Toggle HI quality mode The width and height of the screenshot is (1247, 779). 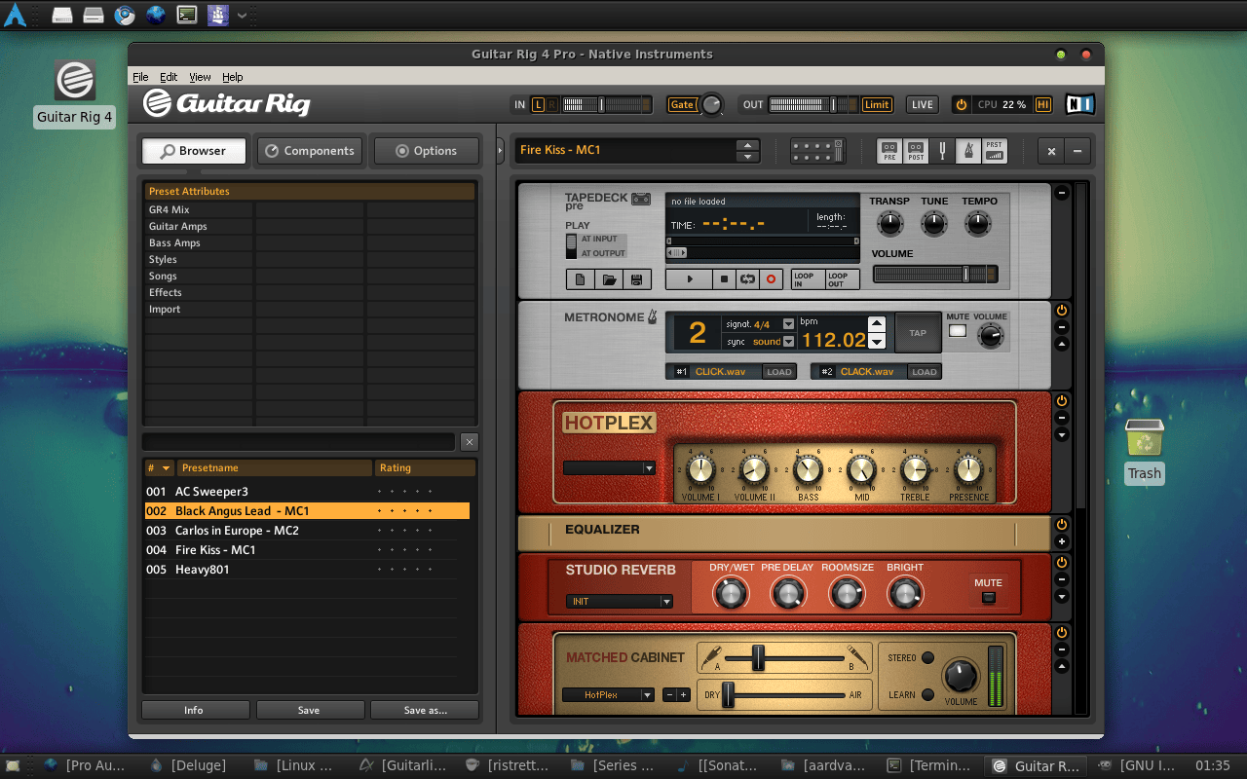click(x=1043, y=104)
